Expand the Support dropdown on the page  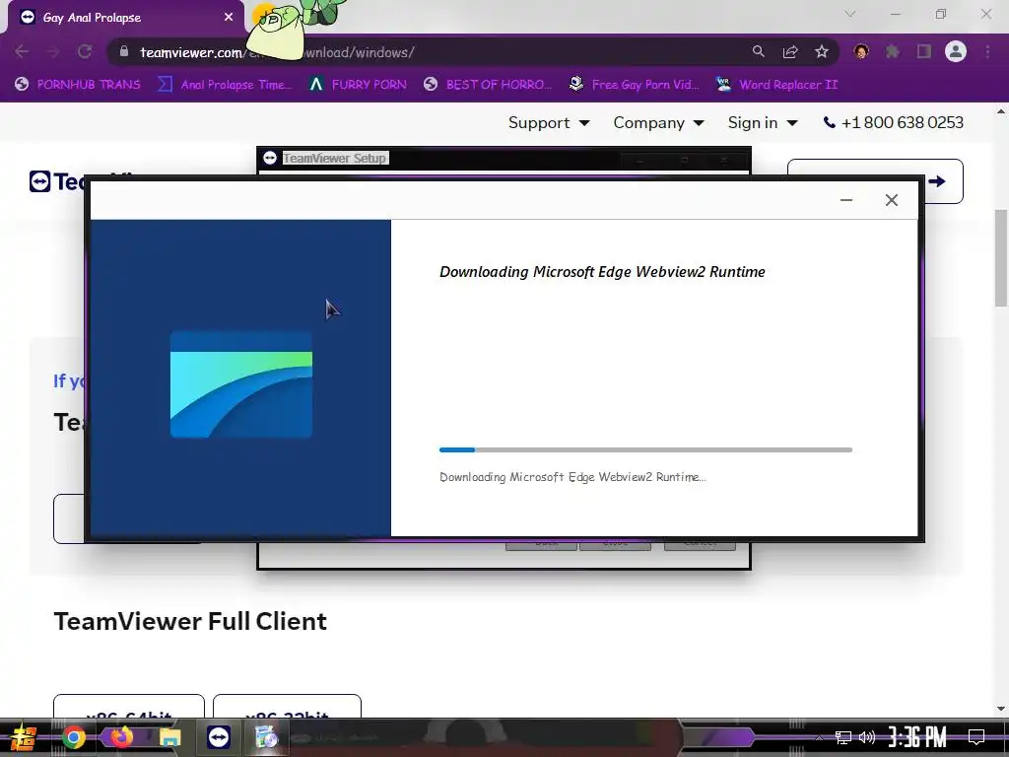[x=549, y=122]
